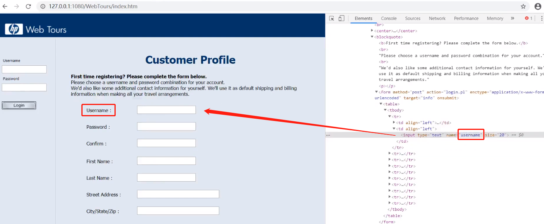Go back with the browser back arrow
Image resolution: width=544 pixels, height=224 pixels.
[5, 7]
